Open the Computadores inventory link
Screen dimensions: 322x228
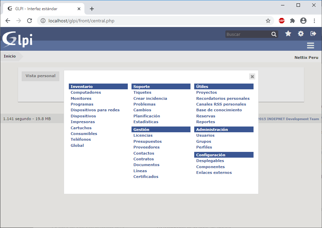86,92
